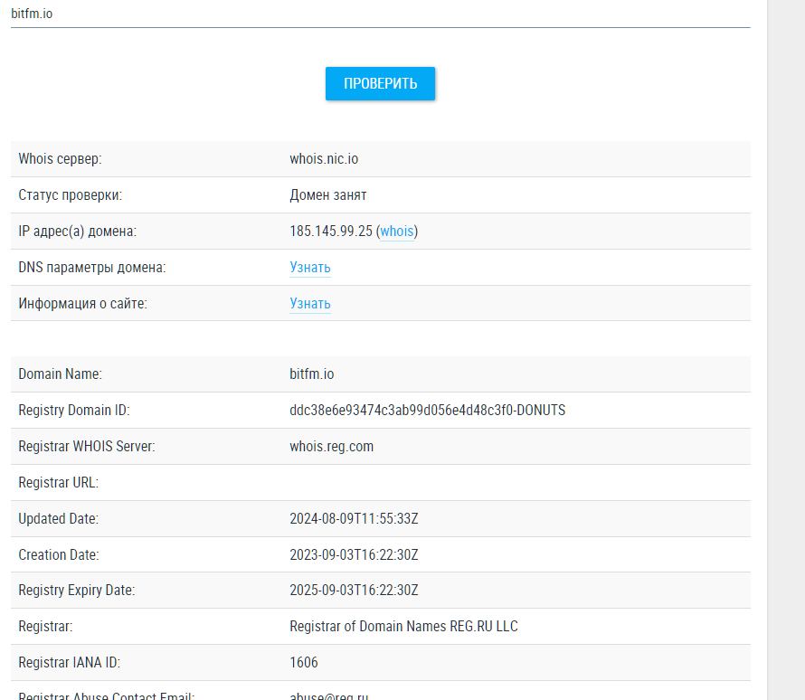Screen dimensions: 805x700
Task: Click Узнать link for DNS параметры домена
Action: (x=309, y=268)
